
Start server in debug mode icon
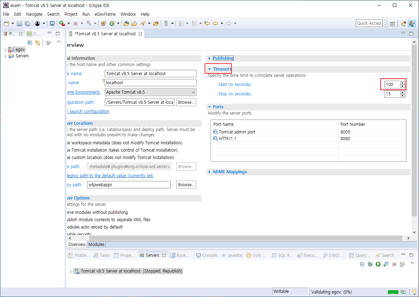(370, 264)
